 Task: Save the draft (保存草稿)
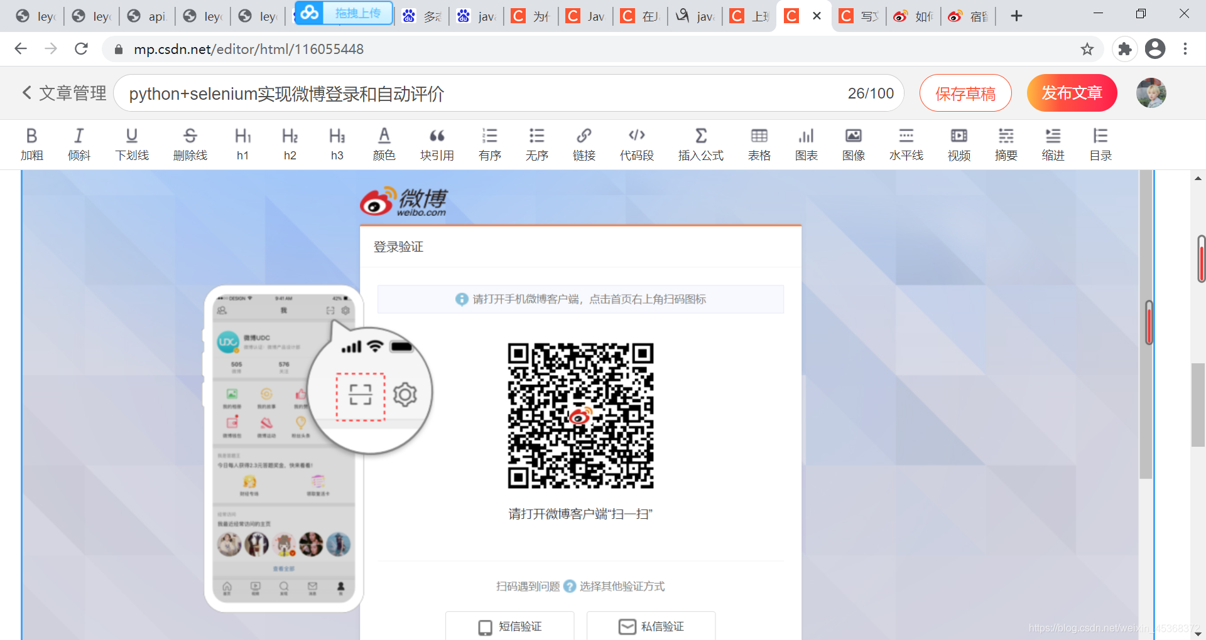pos(965,93)
